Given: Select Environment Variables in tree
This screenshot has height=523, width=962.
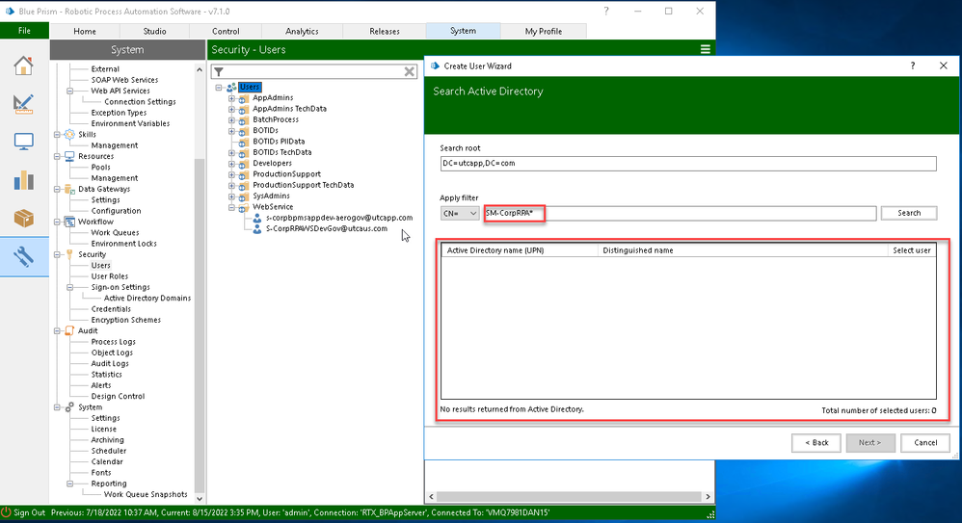Looking at the screenshot, I should coord(130,124).
